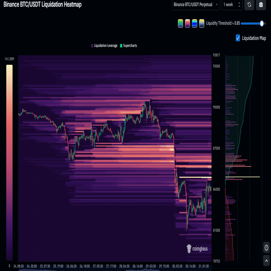The image size is (271, 271).
Task: Click the 87000 price axis label
Action: pos(216,148)
